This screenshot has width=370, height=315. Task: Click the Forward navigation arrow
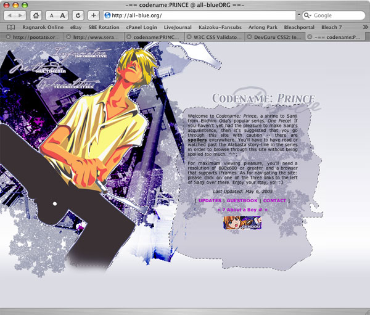(22, 15)
